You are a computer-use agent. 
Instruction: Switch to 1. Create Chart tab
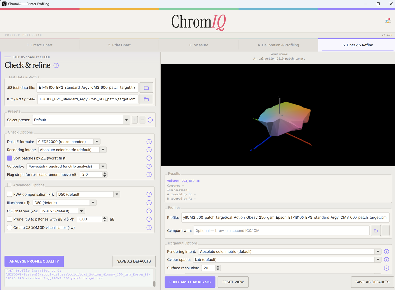tap(40, 45)
